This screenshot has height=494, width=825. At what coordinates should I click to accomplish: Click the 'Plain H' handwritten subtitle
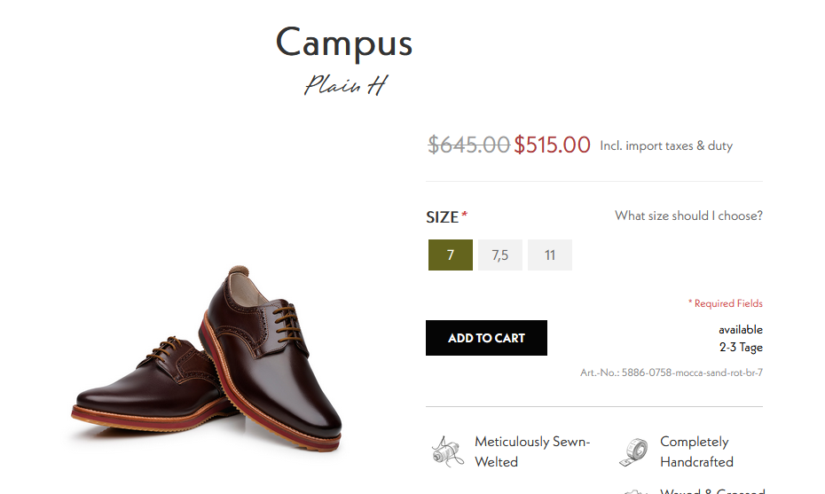click(x=346, y=85)
